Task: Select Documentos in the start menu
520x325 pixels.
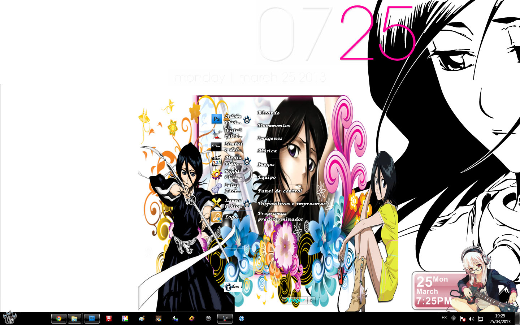Action: 274,125
